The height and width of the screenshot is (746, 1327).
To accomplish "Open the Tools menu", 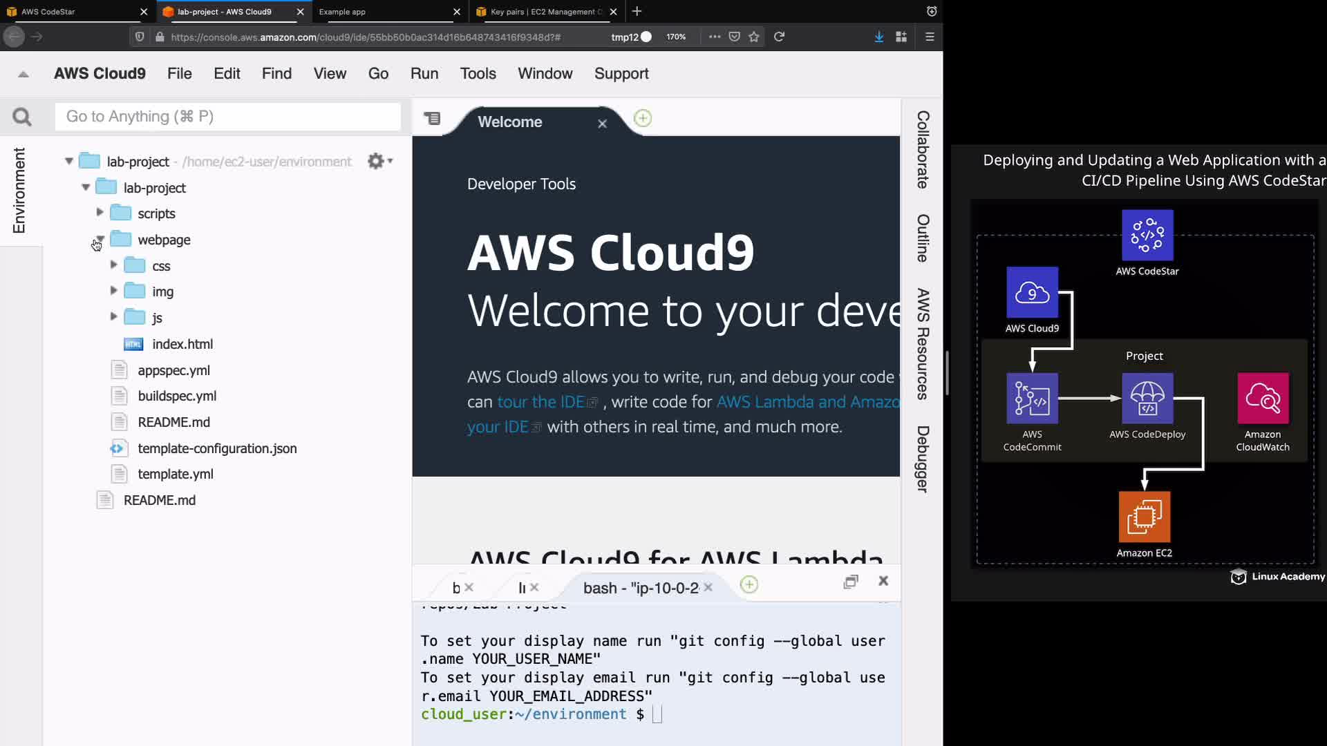I will point(478,73).
